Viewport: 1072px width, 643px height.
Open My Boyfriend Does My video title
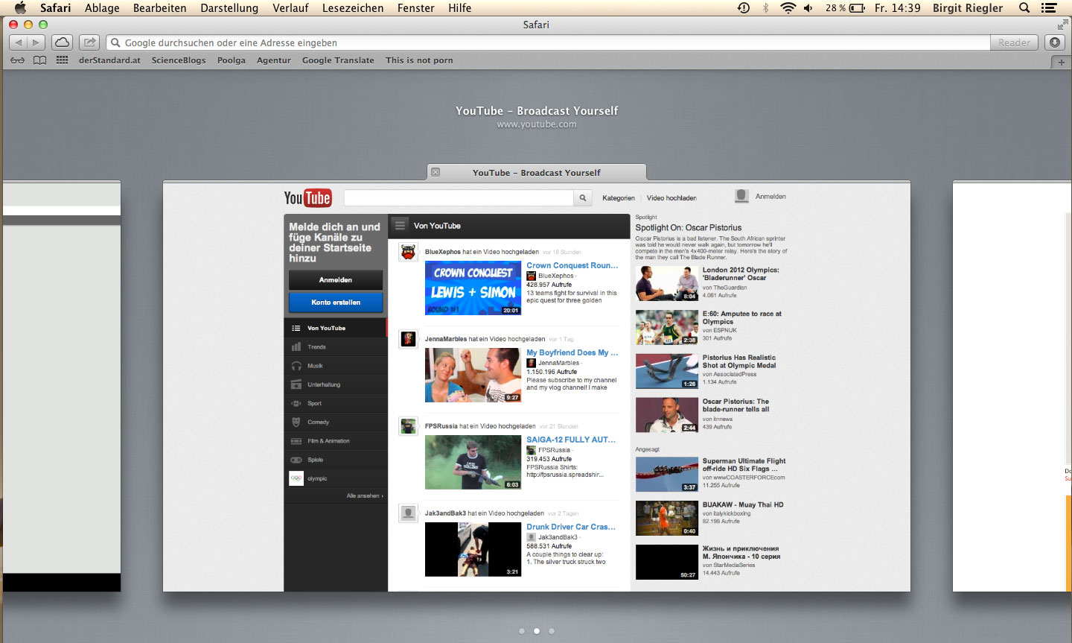pyautogui.click(x=572, y=352)
